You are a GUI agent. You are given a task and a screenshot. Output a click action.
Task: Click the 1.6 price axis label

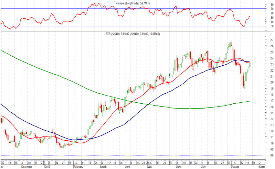coord(272,107)
